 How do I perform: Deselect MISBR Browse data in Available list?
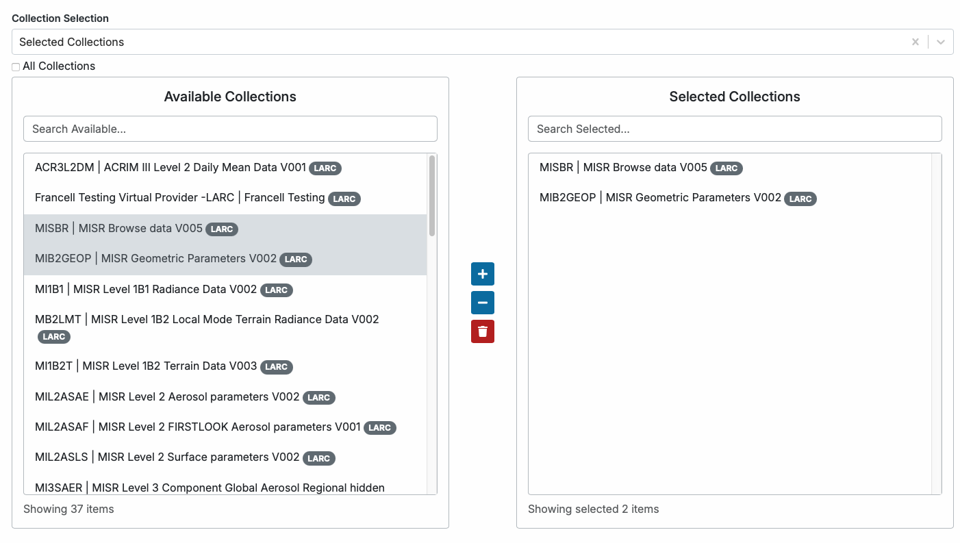[x=118, y=229]
